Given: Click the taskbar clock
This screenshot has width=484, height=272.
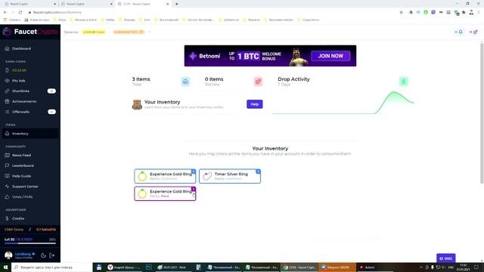Looking at the screenshot, I should point(463,267).
